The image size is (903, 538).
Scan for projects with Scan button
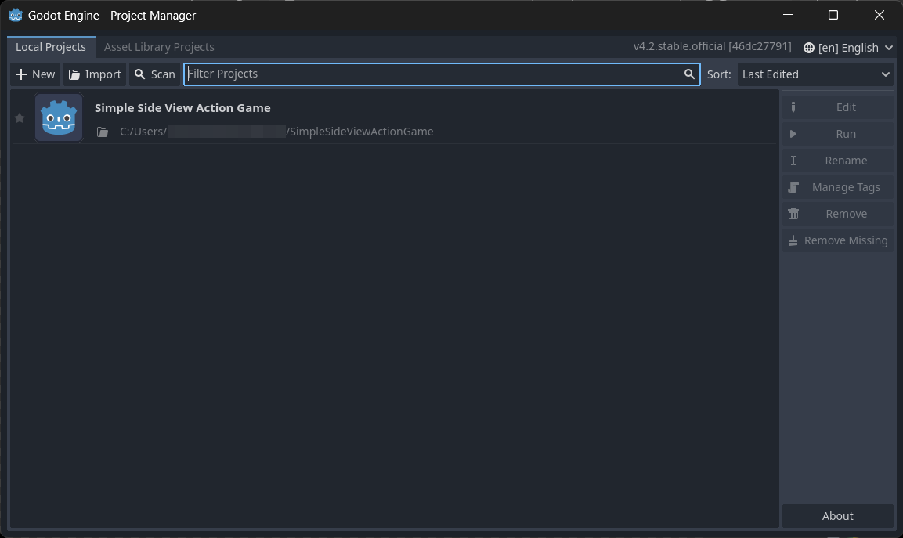coord(155,74)
